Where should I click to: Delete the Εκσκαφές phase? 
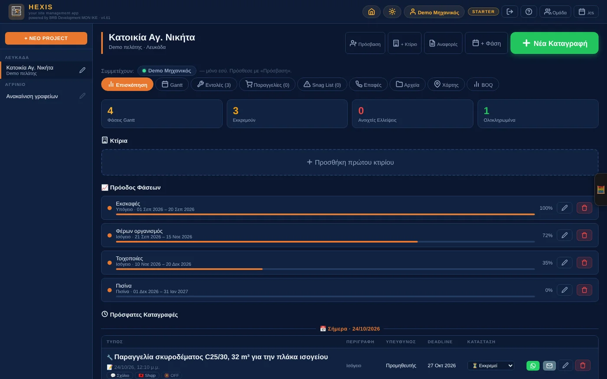click(x=584, y=208)
